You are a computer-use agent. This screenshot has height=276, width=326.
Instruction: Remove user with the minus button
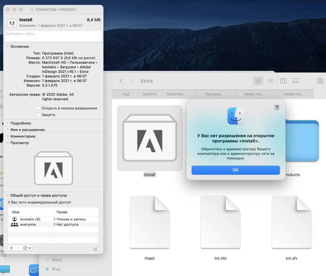(x=18, y=248)
